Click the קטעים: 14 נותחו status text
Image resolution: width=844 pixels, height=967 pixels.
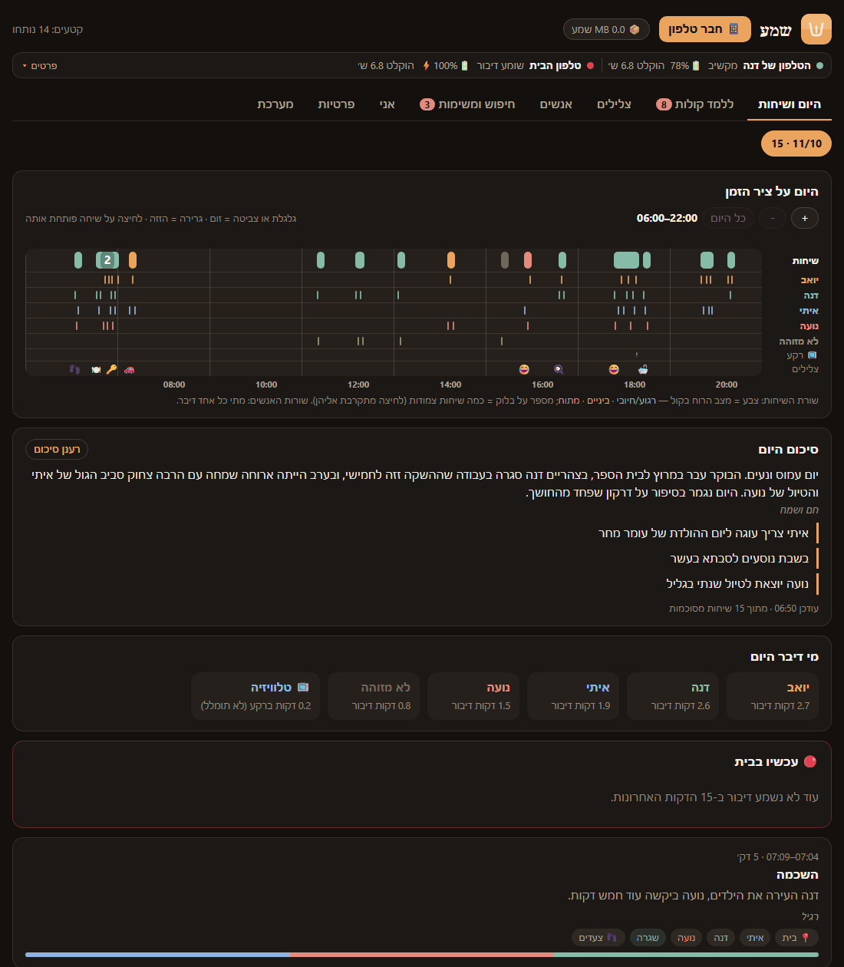pyautogui.click(x=48, y=29)
